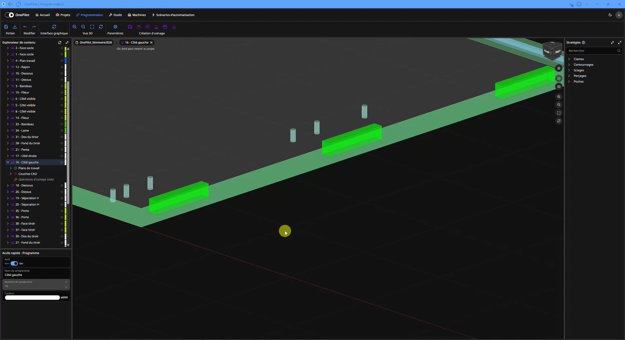Screen dimensions: 625x340
Task: Open the Accueil menu
Action: [42, 15]
